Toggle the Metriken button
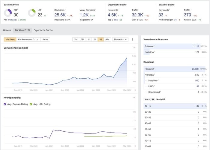Screen dimensions: 210x150 [x=10, y=39]
